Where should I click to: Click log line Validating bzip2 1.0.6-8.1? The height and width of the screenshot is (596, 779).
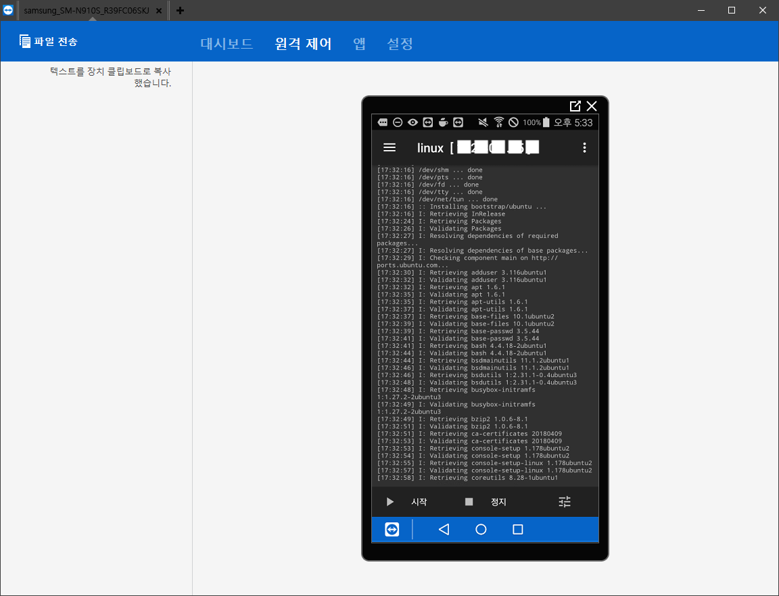(x=452, y=426)
